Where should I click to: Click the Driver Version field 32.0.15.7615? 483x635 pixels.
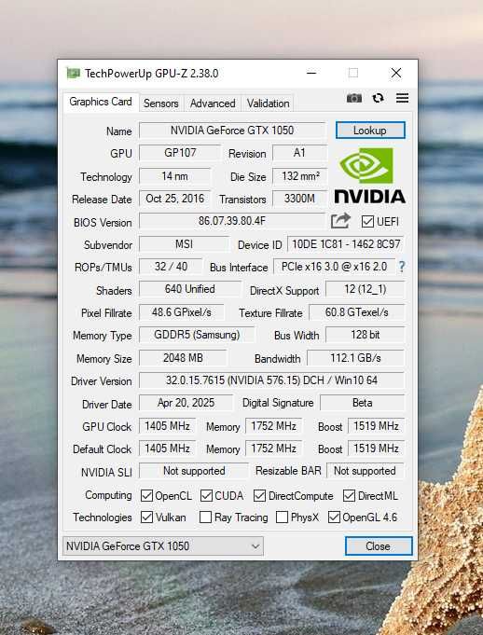click(271, 380)
